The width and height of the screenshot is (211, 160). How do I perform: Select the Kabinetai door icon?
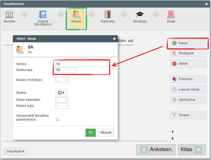(107, 15)
